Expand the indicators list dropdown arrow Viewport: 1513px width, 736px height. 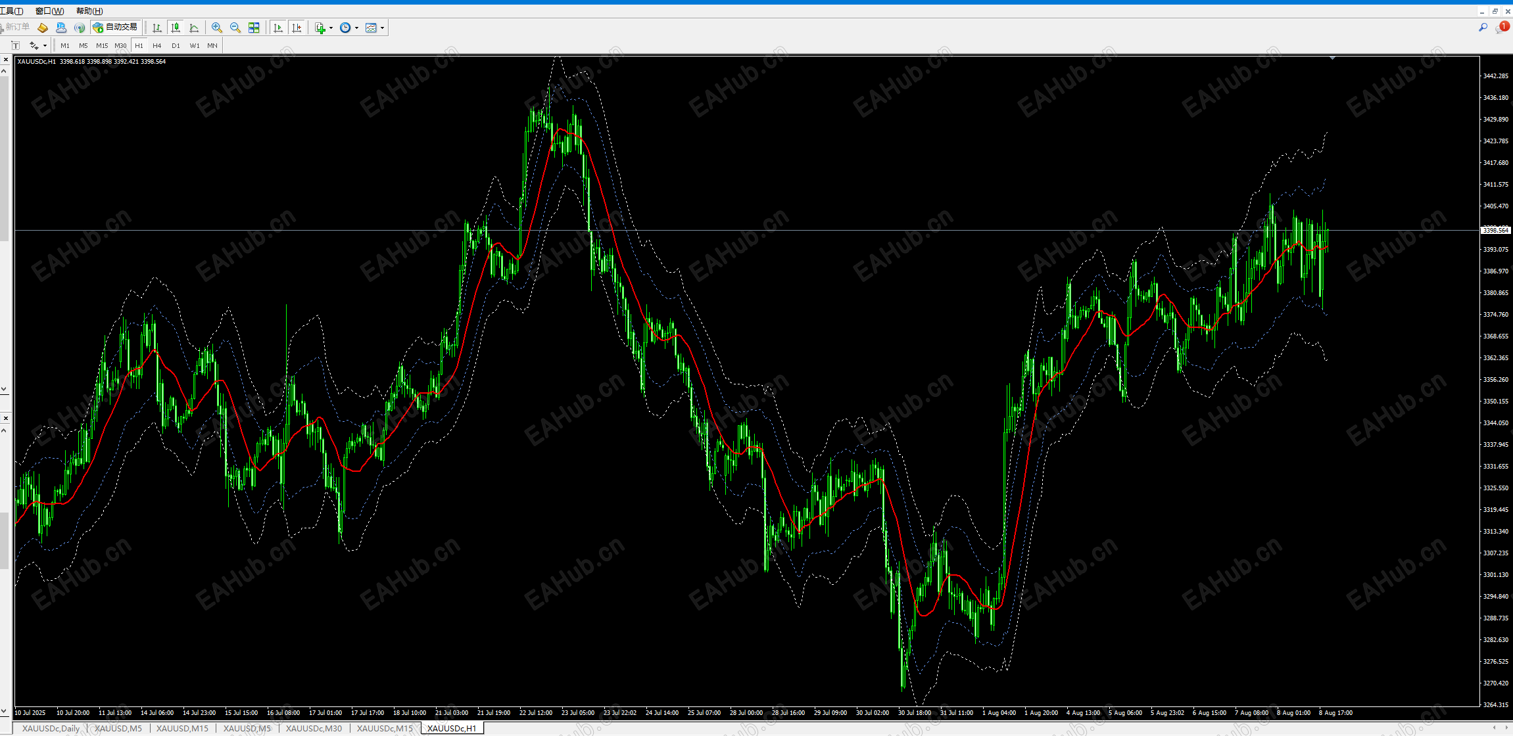331,28
